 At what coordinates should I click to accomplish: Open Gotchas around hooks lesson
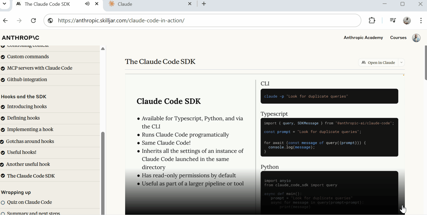point(30,141)
